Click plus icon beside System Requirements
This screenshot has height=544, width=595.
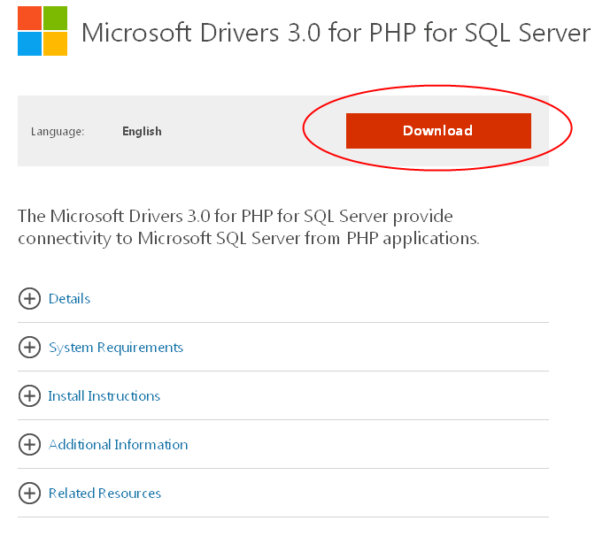(x=29, y=348)
